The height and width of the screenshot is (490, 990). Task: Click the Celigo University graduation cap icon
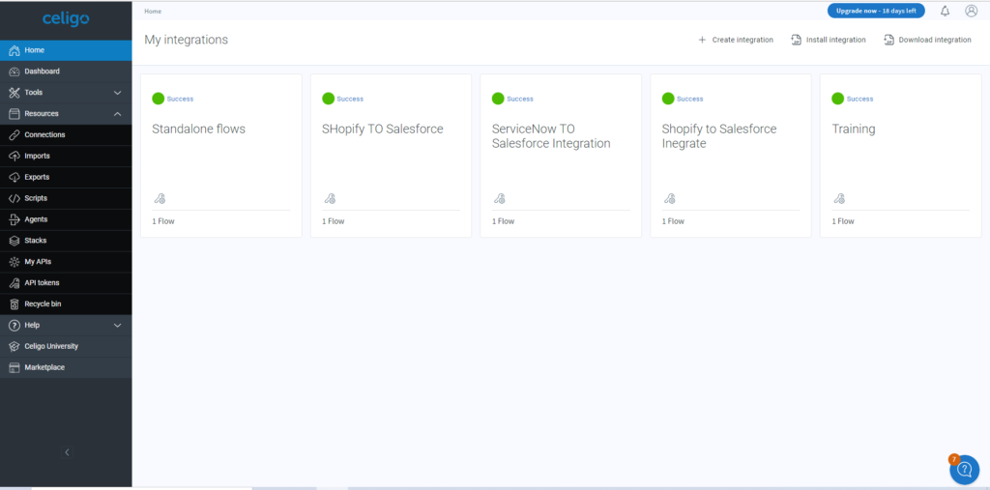(15, 347)
